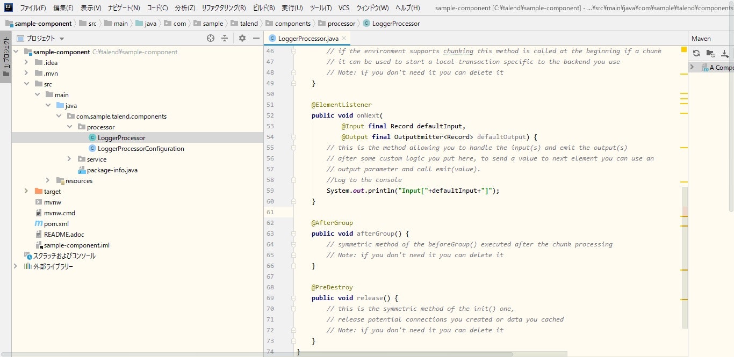Screen dimensions: 734x357
Task: Click Maven generate sources folder icon
Action: pos(710,53)
